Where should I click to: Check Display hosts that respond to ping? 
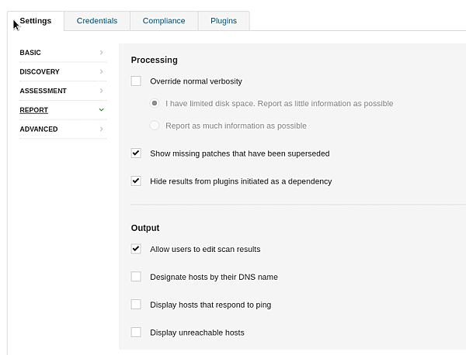tap(136, 305)
